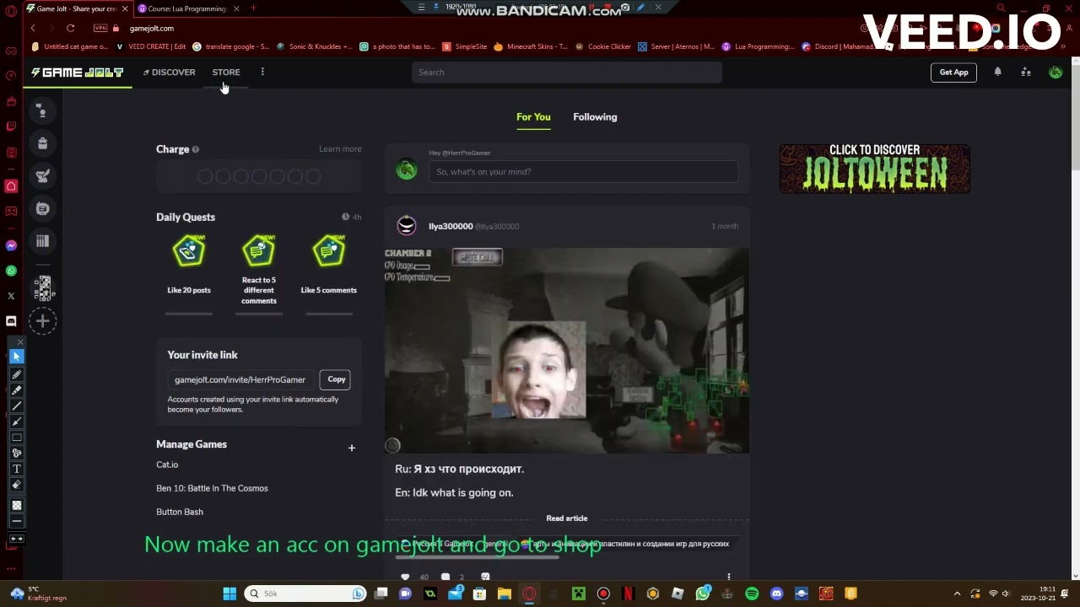Like the post with the heart icon
This screenshot has height=607, width=1080.
(405, 577)
